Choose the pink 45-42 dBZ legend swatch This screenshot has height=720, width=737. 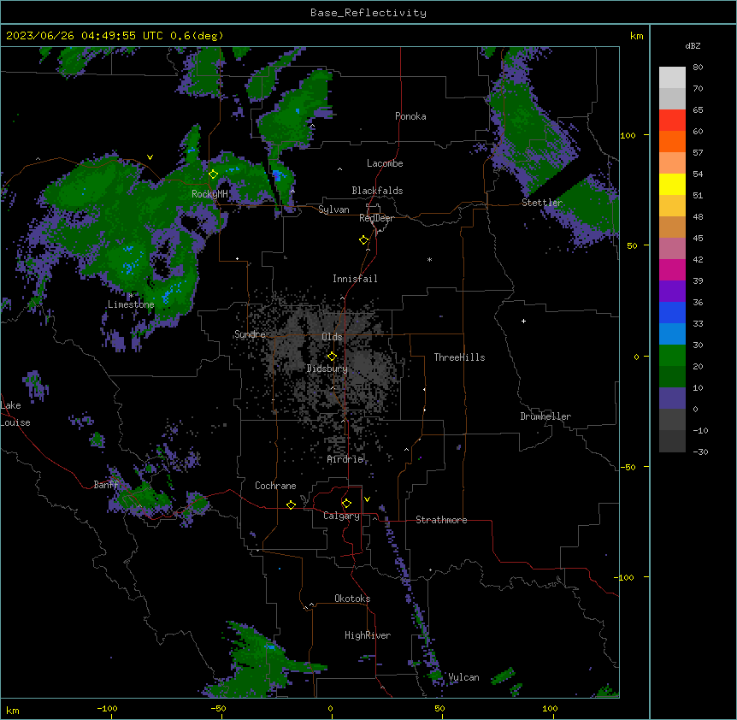[672, 249]
